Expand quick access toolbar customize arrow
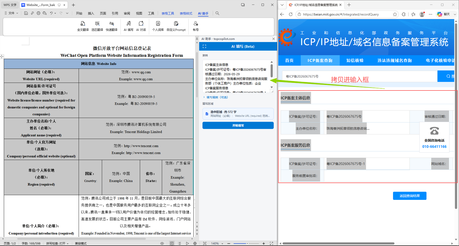Image resolution: width=459 pixels, height=246 pixels. point(67,13)
